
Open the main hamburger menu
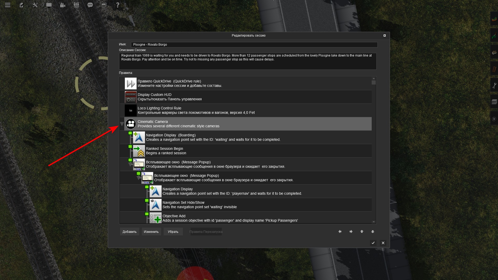(8, 5)
